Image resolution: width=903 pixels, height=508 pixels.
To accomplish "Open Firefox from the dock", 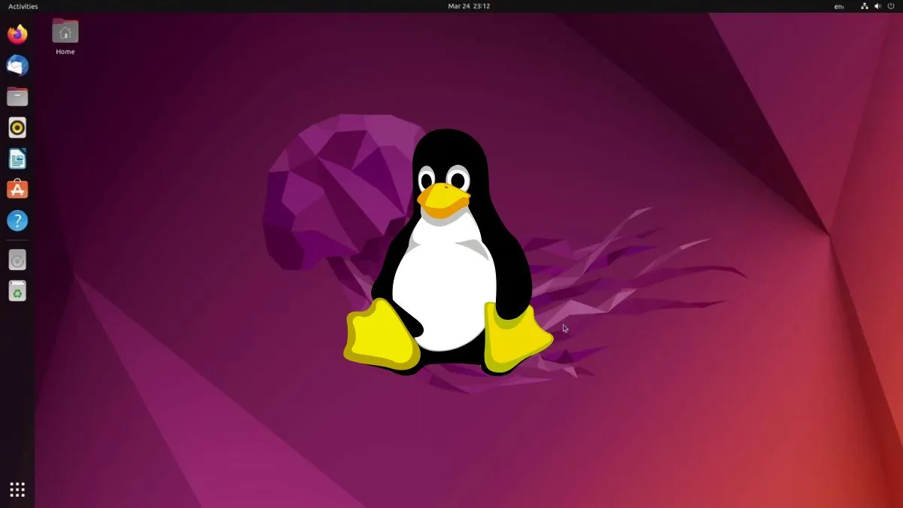I will (x=17, y=34).
